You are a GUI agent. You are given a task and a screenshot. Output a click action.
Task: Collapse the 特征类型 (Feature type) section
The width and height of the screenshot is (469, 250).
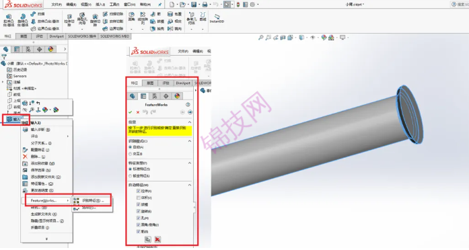(x=190, y=163)
